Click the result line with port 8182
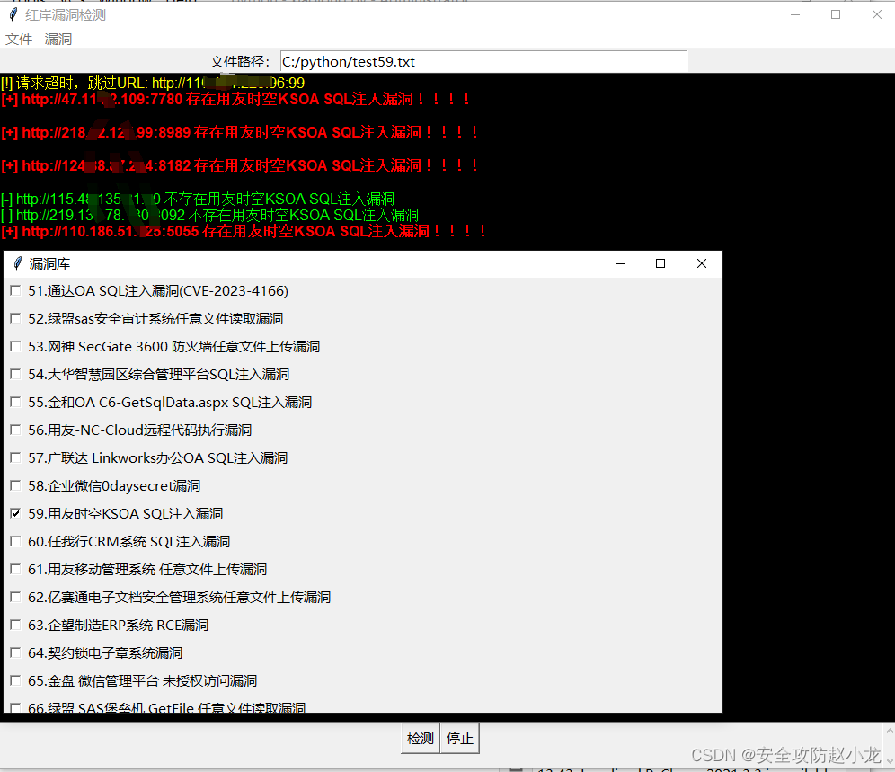Image resolution: width=895 pixels, height=772 pixels. (x=240, y=165)
